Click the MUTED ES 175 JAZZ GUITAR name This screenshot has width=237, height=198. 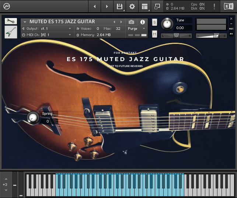(x=62, y=22)
